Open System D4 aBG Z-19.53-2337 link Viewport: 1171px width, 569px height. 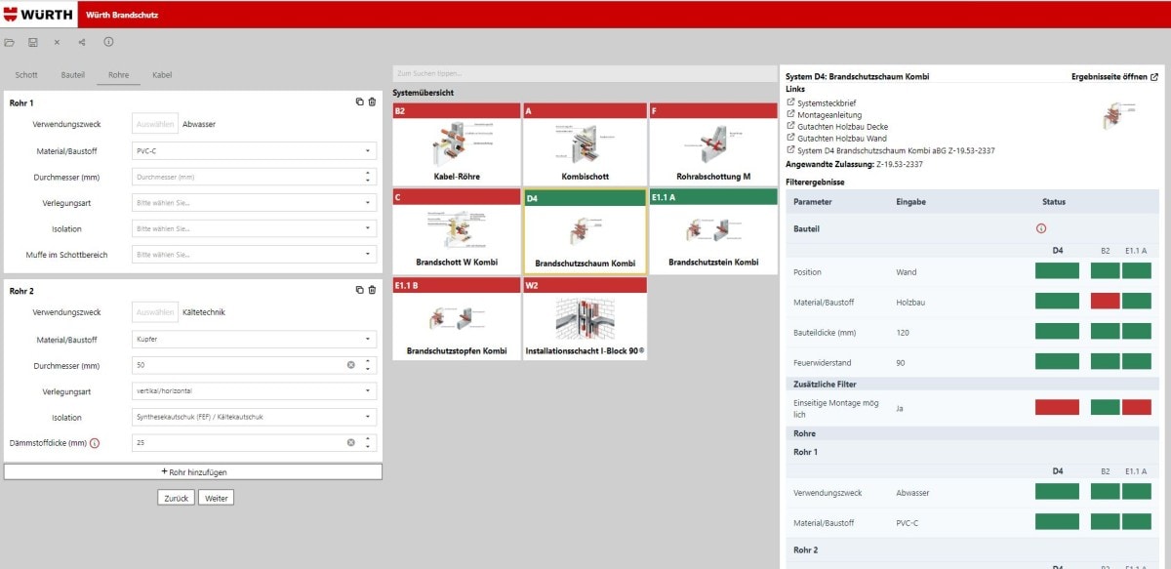[x=896, y=150]
